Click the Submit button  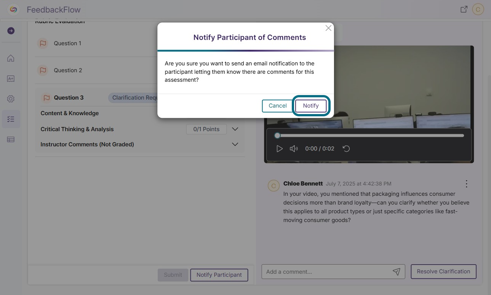(173, 275)
